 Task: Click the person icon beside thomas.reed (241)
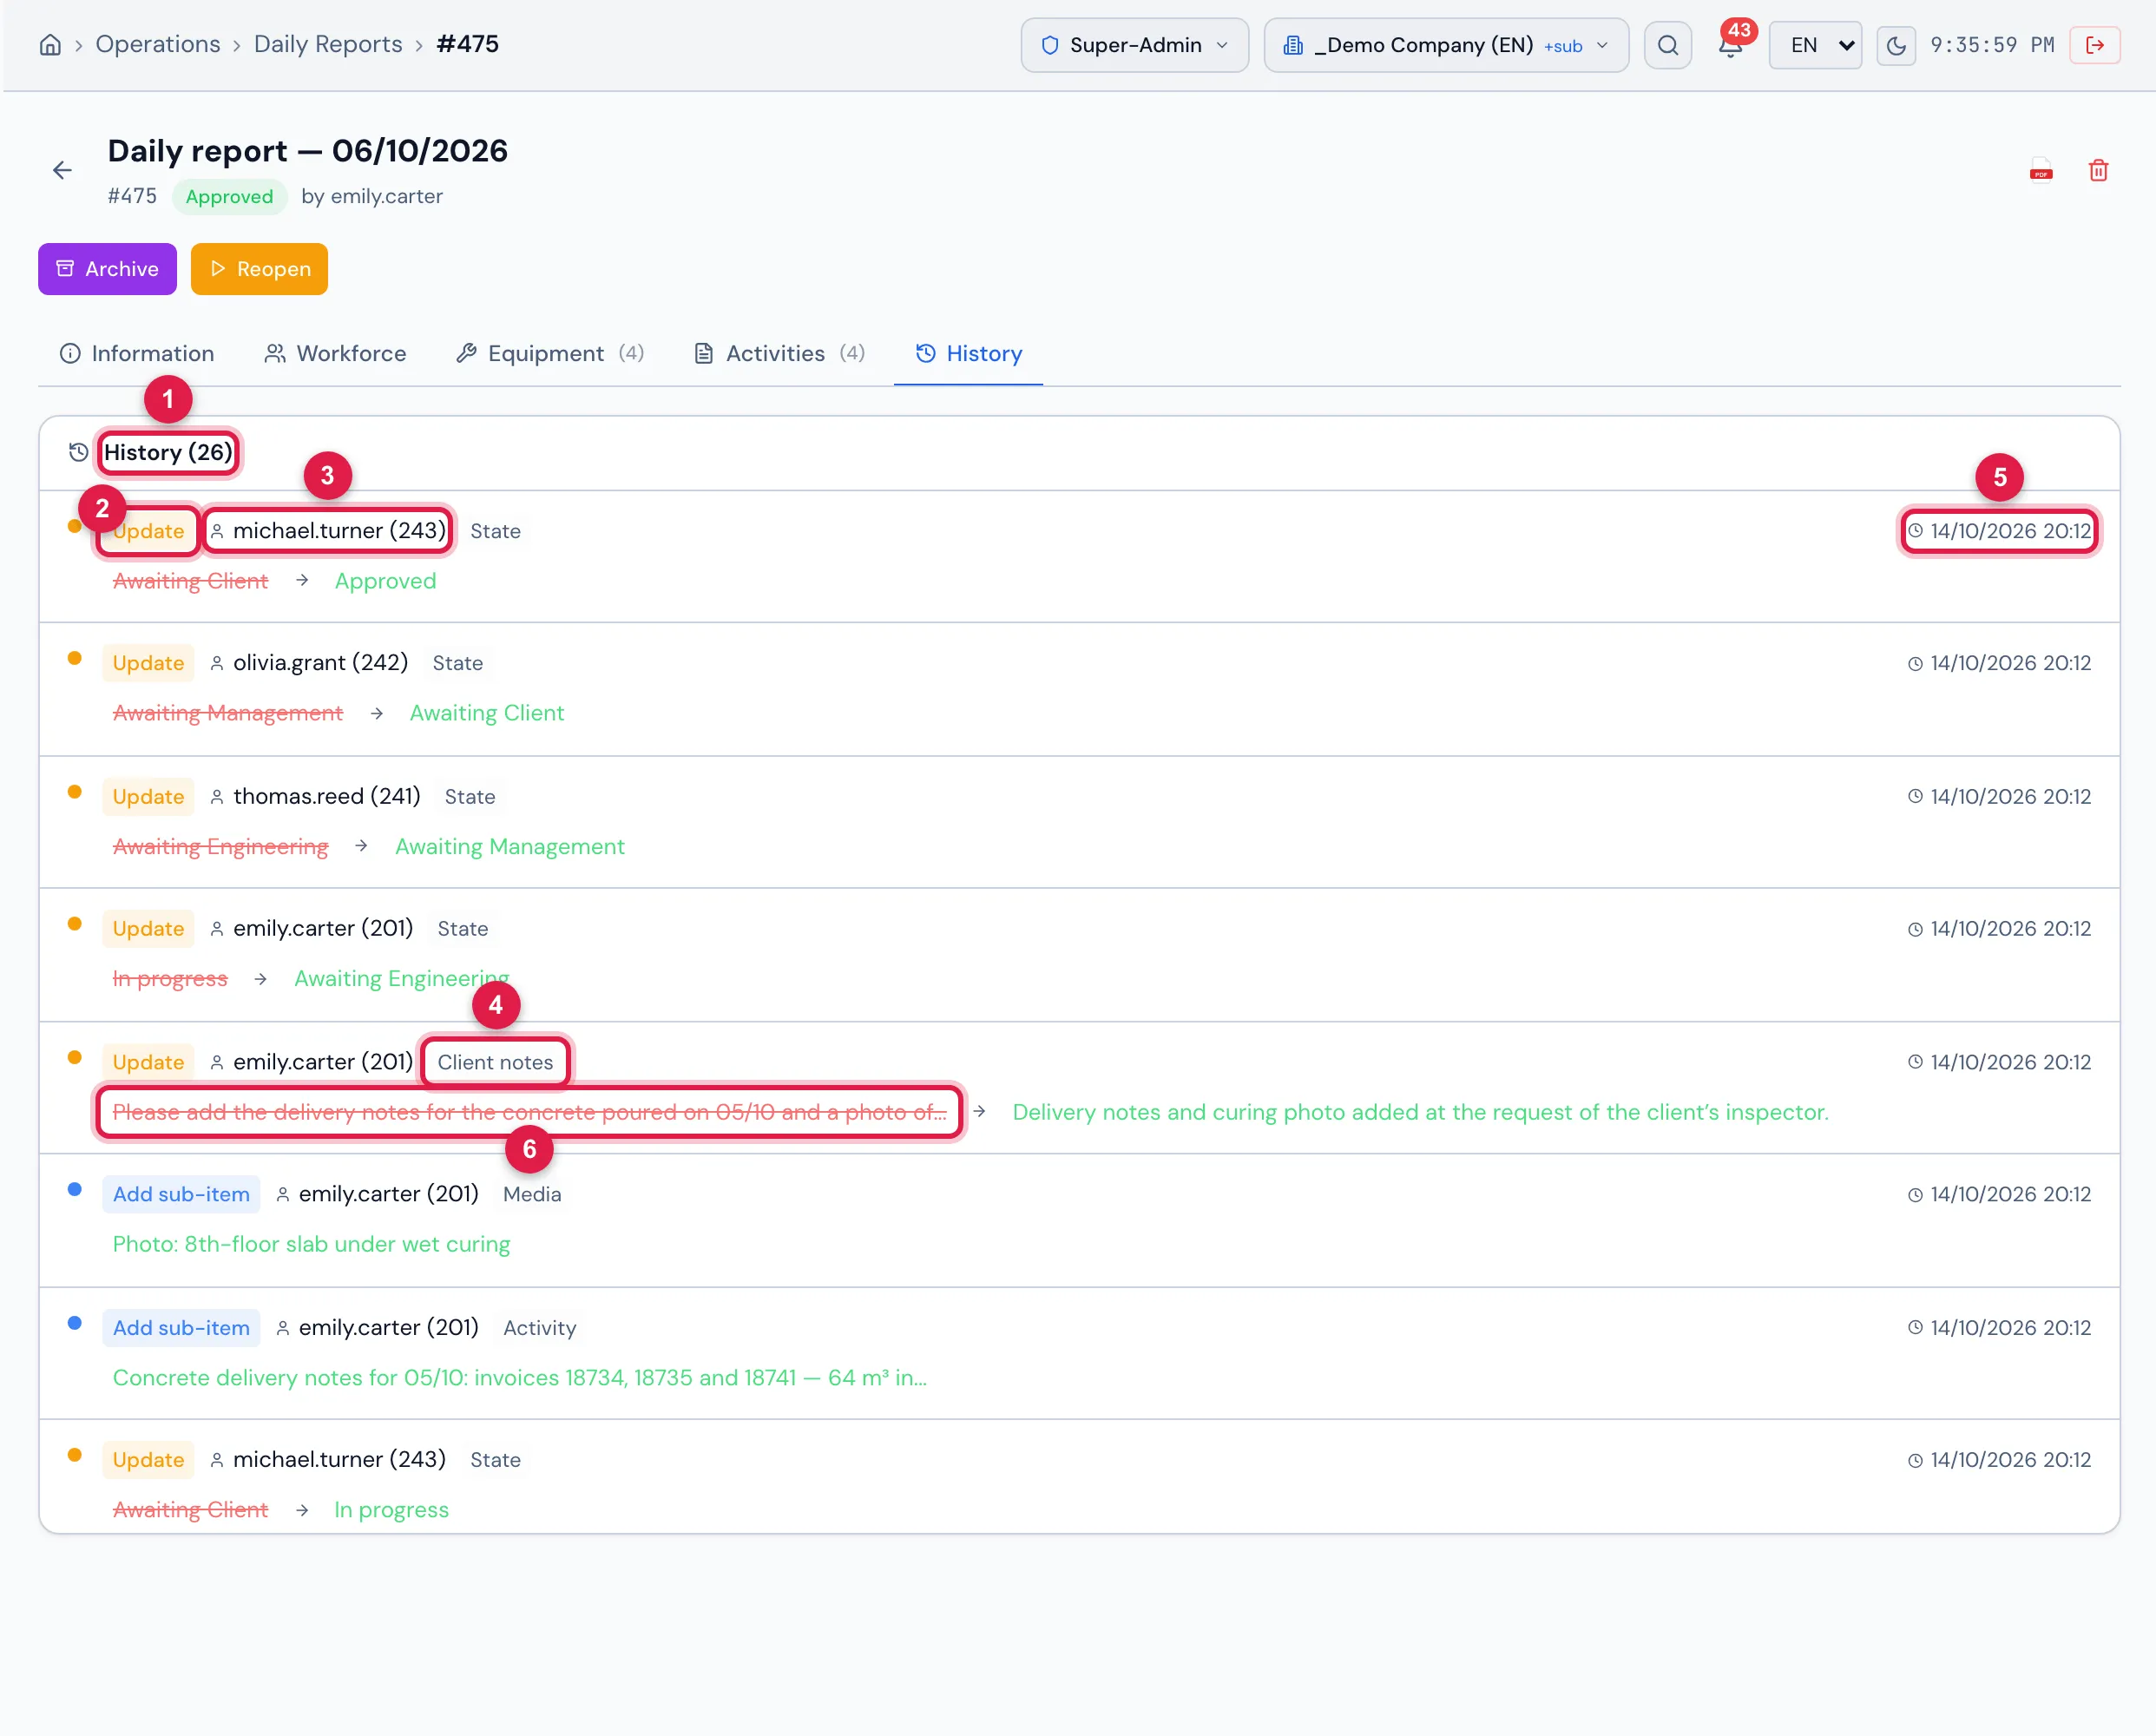coord(217,796)
